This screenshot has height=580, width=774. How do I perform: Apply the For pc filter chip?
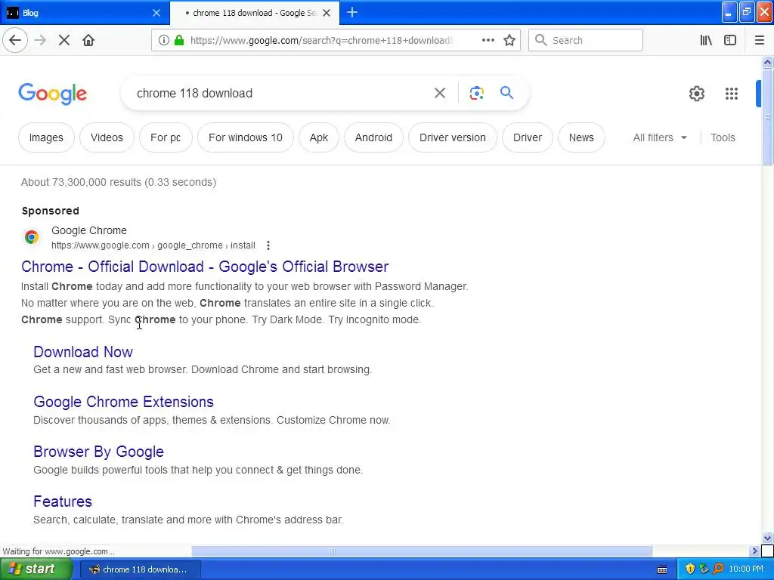[x=166, y=137]
